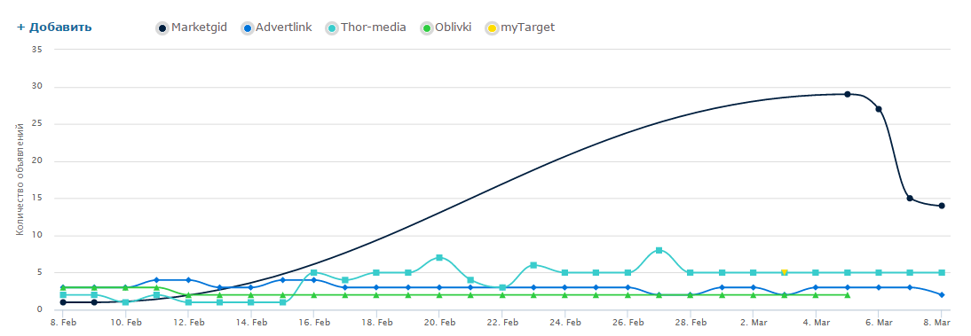Hide Thor-media series via legend
971x336 pixels.
[366, 27]
